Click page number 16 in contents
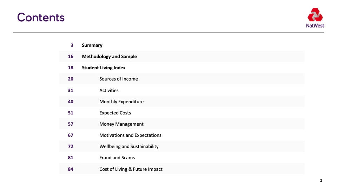The height and width of the screenshot is (189, 337). tap(71, 56)
